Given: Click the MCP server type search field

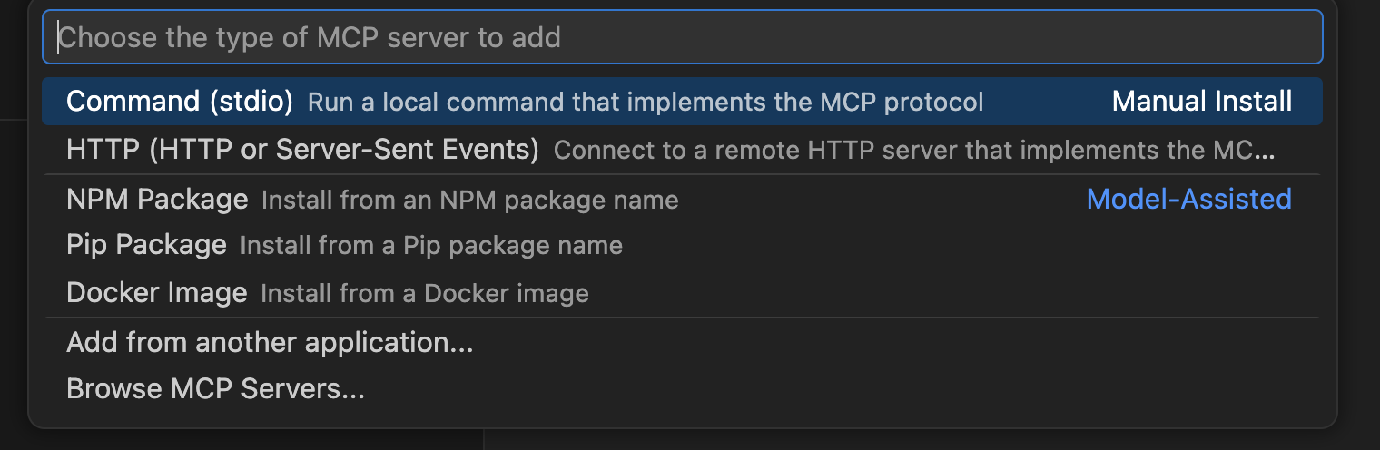Looking at the screenshot, I should coord(681,37).
